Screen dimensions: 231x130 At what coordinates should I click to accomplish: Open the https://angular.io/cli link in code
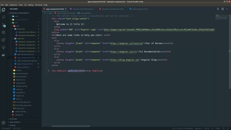pyautogui.click(x=123, y=52)
